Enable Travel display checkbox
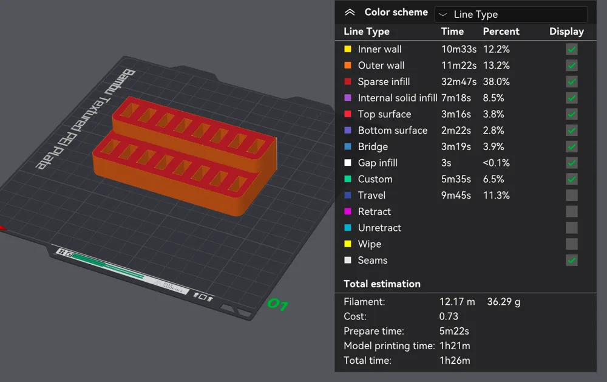This screenshot has height=382, width=607. click(571, 196)
